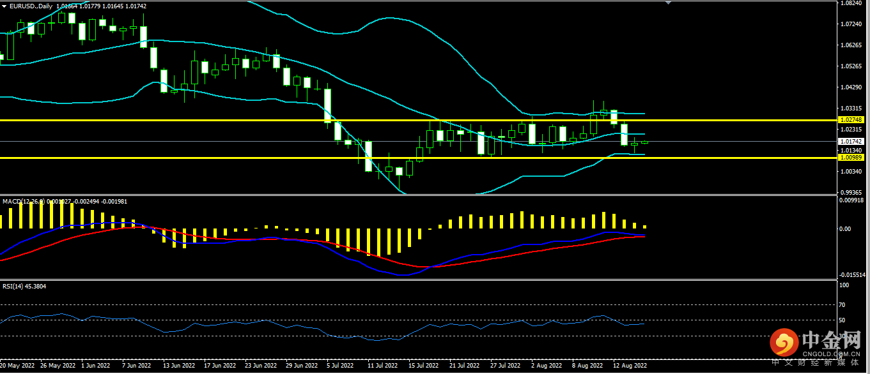Viewport: 870px width, 374px height.
Task: Click the 7 Jun 2022 date label
Action: click(x=136, y=366)
